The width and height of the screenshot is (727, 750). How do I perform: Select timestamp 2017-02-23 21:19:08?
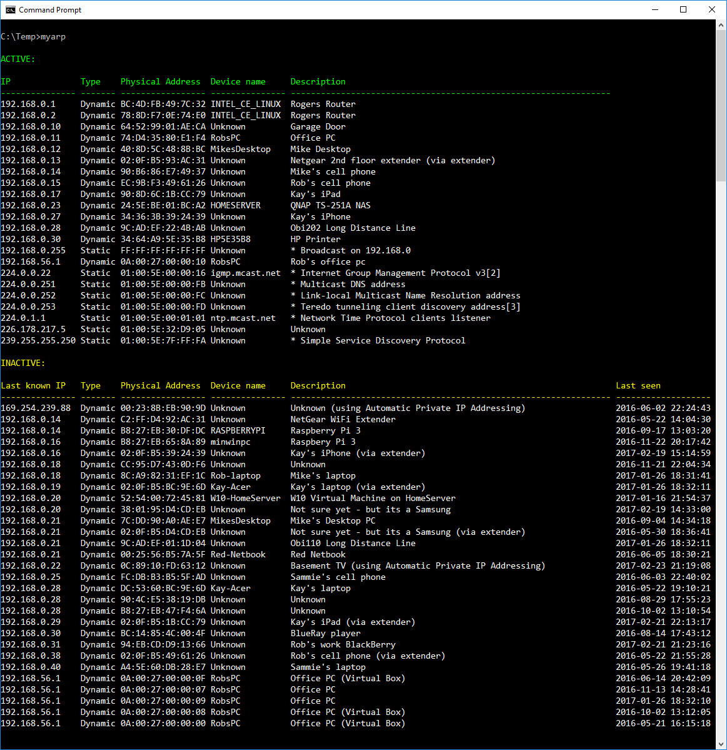pyautogui.click(x=663, y=566)
